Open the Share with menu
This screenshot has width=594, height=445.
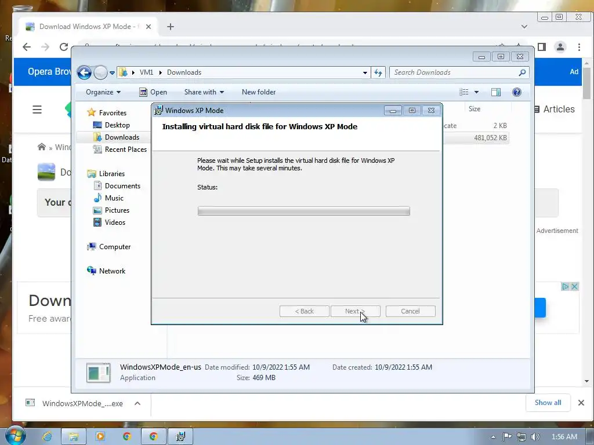tap(204, 92)
